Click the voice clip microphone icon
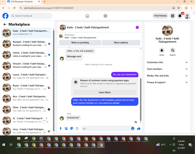Viewport: 195px width, 154px height. pos(60,128)
